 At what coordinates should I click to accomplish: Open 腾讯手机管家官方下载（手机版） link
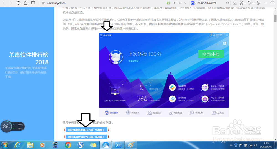(x=86, y=137)
